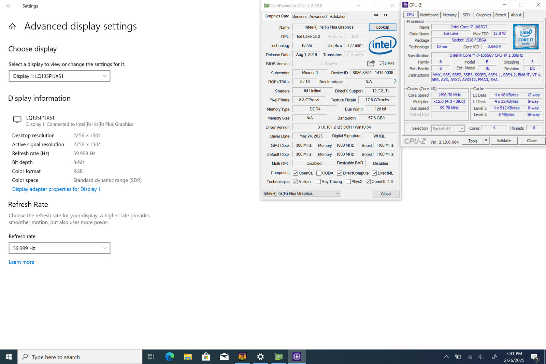Click the Settings back arrow

9,6
